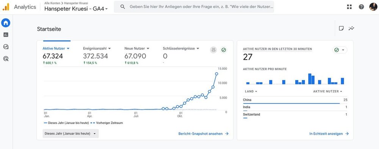The width and height of the screenshot is (379, 149).
Task: Open the Neue Nutzer metric dropdown
Action: click(137, 48)
